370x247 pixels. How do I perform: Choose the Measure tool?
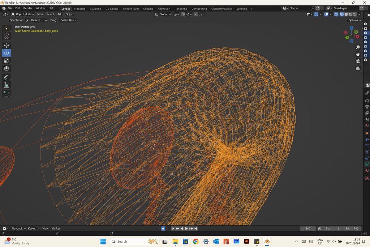click(x=7, y=85)
